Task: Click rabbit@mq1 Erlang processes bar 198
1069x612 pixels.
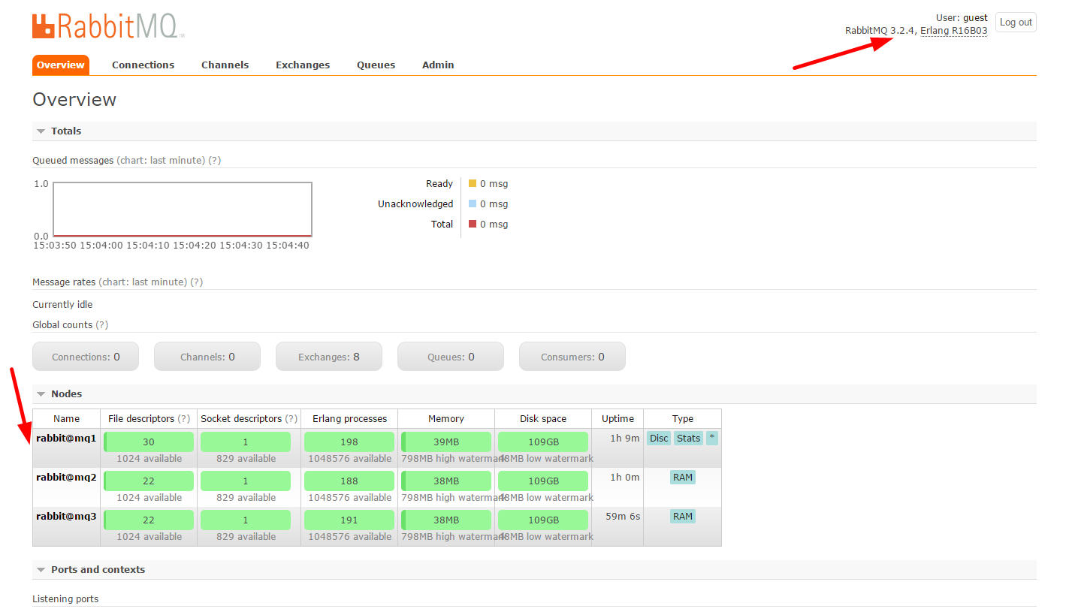Action: point(349,442)
